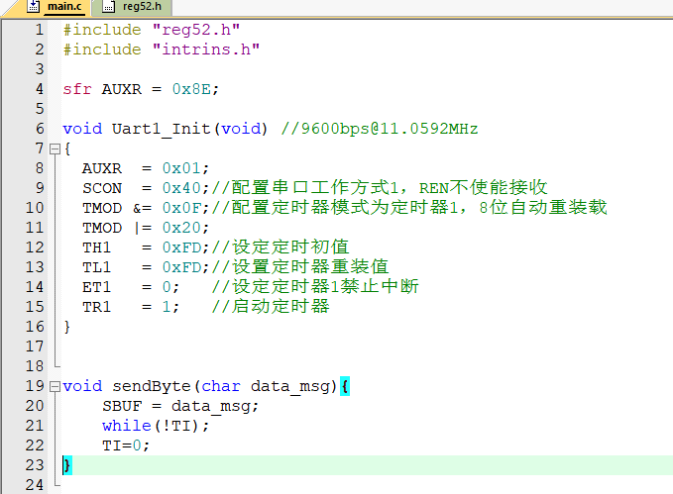Click the 0x20 value on TMOD |= line
The width and height of the screenshot is (673, 494).
(x=181, y=228)
